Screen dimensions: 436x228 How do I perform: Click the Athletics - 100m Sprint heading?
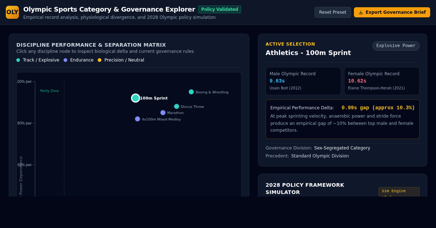[x=308, y=53]
